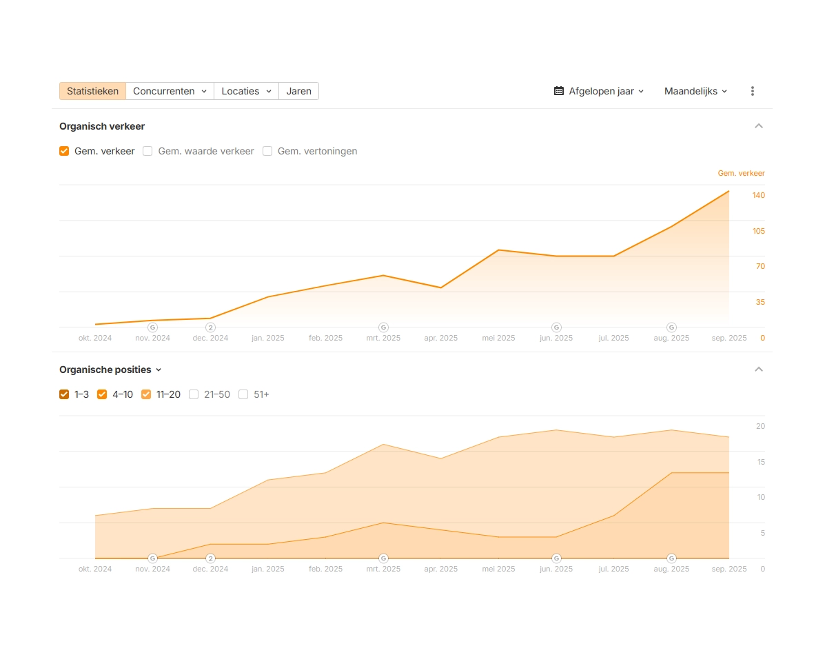Click Google update marker at nov. 2024 in positions chart
The width and height of the screenshot is (825, 657).
[153, 558]
